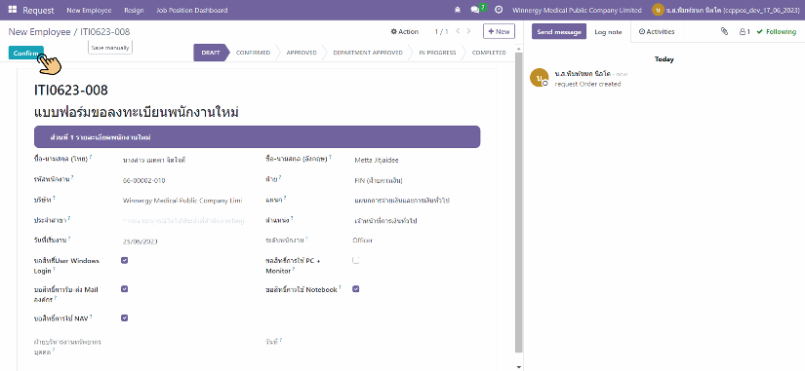Click the employee code field 66-00002-010
The image size is (805, 371).
click(x=143, y=180)
